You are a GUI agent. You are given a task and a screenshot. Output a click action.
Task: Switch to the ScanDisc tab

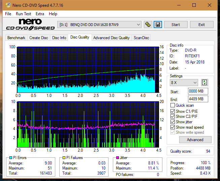click(141, 38)
